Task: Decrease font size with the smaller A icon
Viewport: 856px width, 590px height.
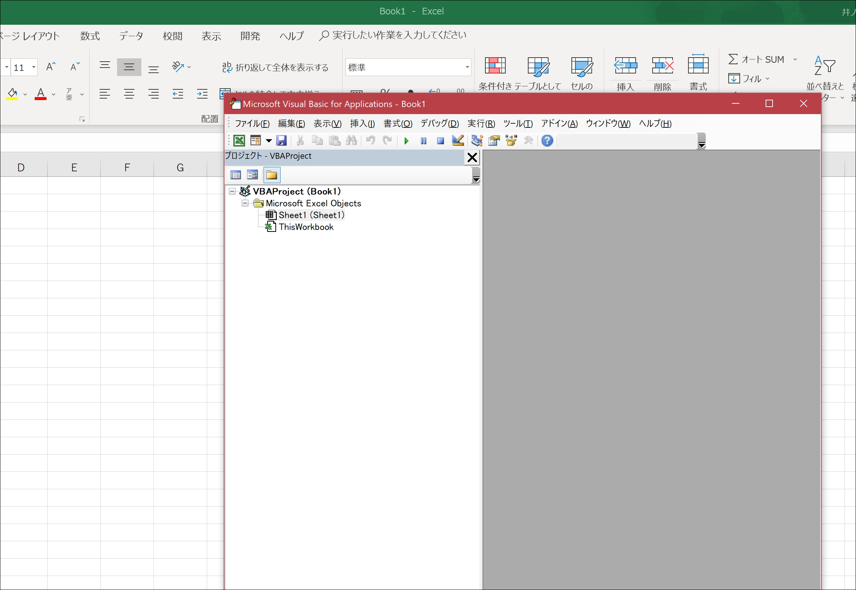Action: click(x=75, y=67)
